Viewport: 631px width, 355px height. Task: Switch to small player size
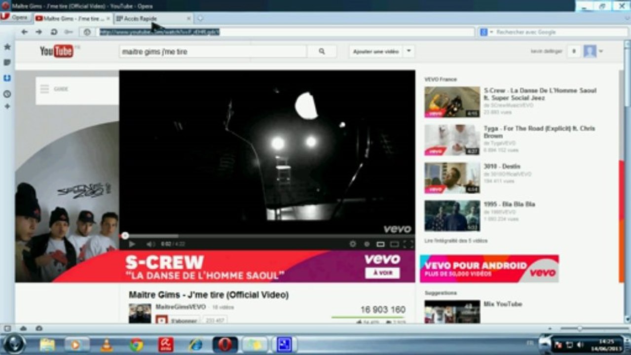[380, 244]
